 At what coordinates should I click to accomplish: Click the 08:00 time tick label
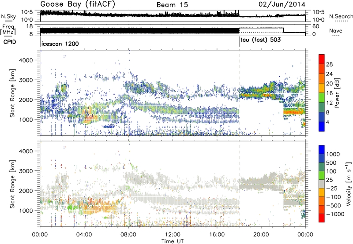[x=128, y=235]
